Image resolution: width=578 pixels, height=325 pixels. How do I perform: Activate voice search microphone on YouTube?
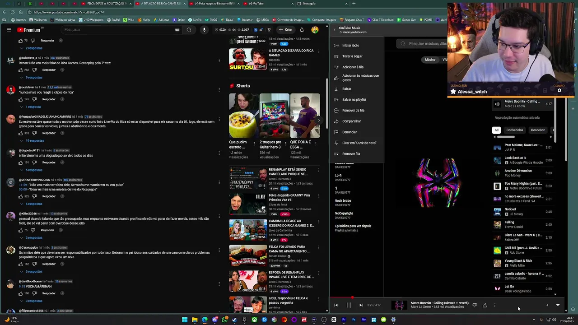(x=204, y=30)
